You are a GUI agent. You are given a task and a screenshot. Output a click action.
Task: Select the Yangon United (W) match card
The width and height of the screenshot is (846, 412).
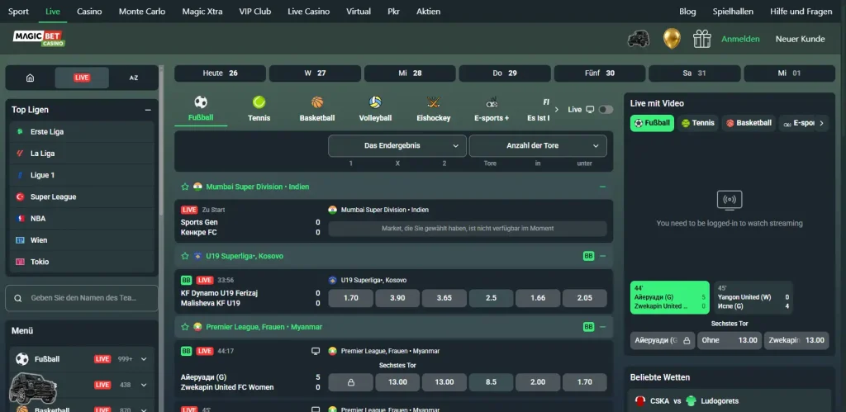[753, 297]
